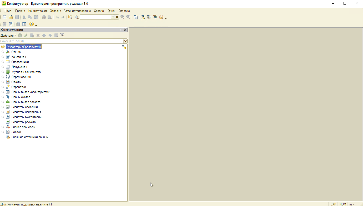
Task: Click the toolbar search text box
Action: 95,17
